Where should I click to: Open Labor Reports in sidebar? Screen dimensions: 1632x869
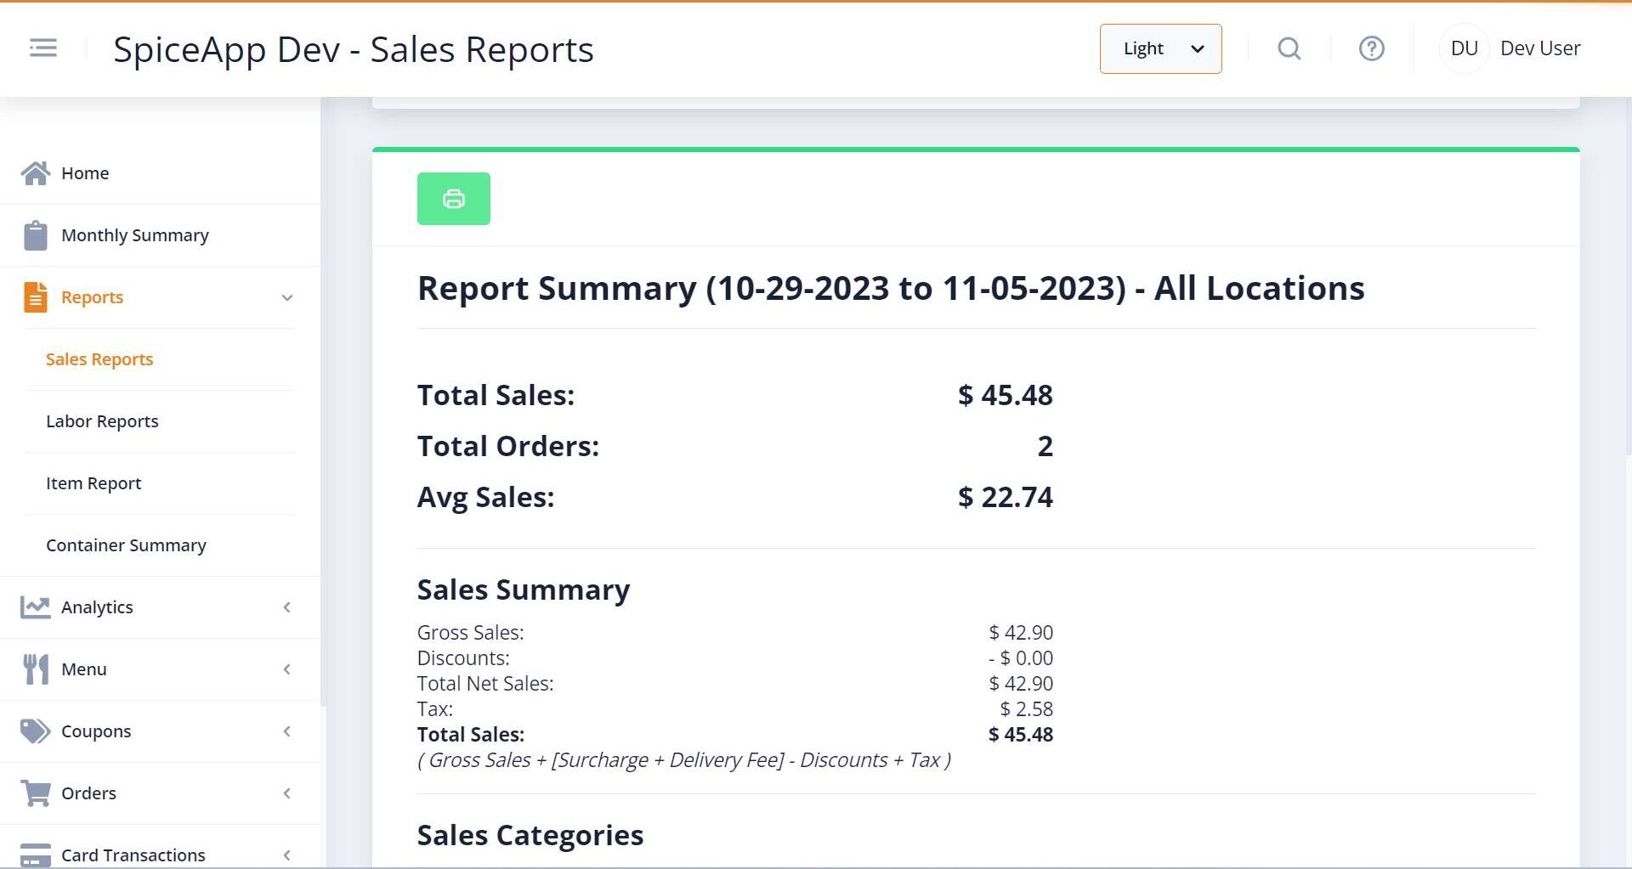pos(102,421)
